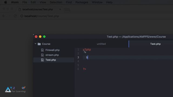Select the Course project folder name
The width and height of the screenshot is (173, 97).
[46, 44]
